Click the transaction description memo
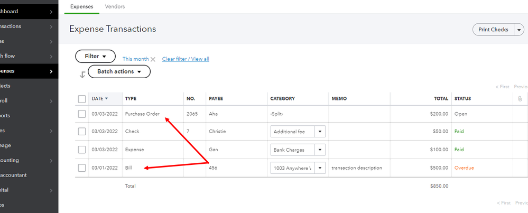This screenshot has height=213, width=528. (357, 168)
